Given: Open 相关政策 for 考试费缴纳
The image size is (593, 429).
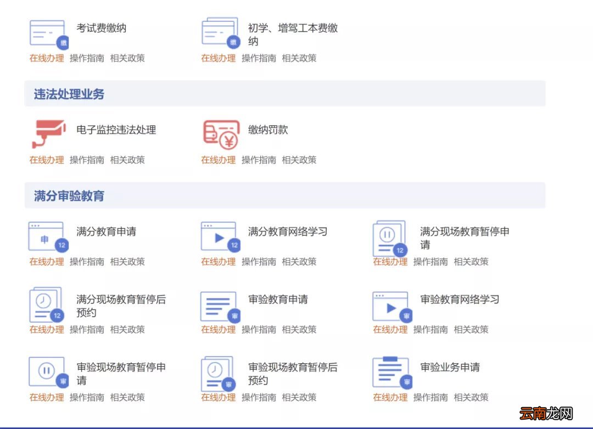Looking at the screenshot, I should point(127,58).
